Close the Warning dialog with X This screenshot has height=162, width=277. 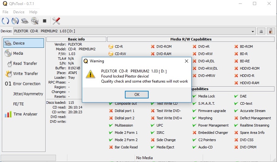click(x=186, y=61)
